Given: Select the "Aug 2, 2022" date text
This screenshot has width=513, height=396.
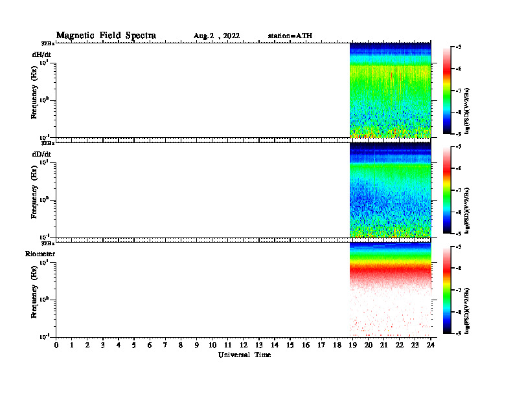Looking at the screenshot, I should (x=216, y=36).
